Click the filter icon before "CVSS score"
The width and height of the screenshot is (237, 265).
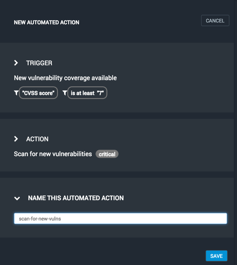pyautogui.click(x=16, y=93)
